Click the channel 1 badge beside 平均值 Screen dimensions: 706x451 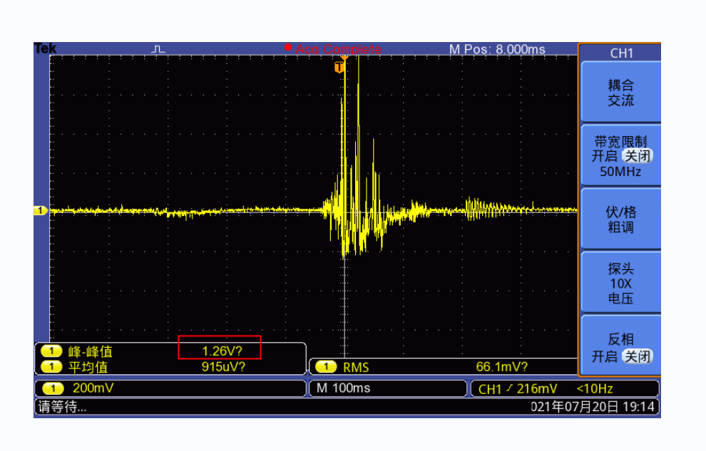pyautogui.click(x=51, y=367)
